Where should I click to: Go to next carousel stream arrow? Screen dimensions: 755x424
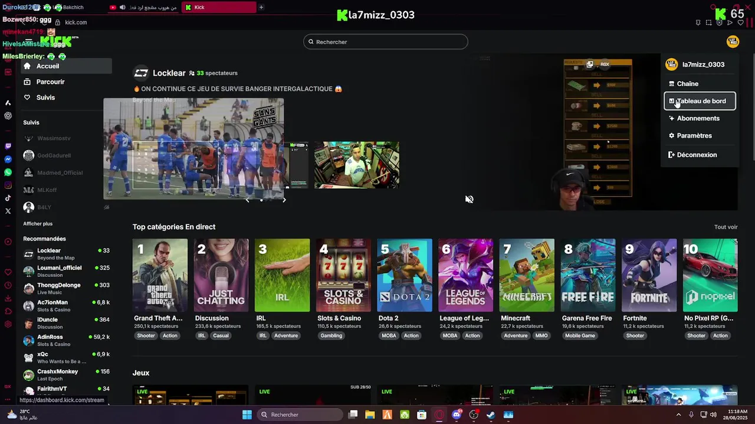pos(284,200)
